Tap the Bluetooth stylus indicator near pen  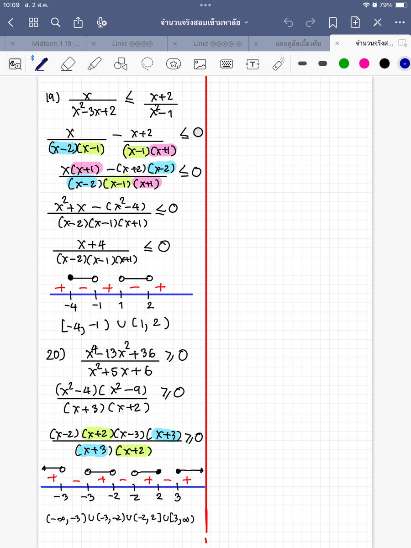point(33,58)
